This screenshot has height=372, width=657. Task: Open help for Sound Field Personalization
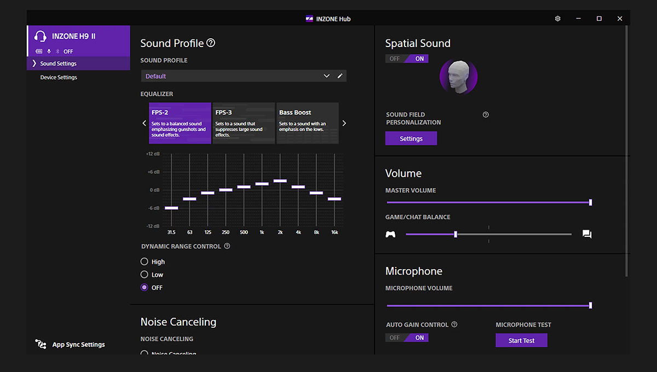coord(486,115)
